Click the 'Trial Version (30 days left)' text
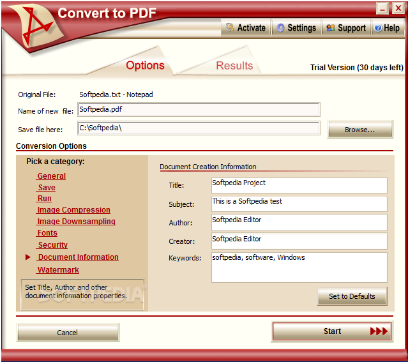The height and width of the screenshot is (362, 408). tap(357, 68)
